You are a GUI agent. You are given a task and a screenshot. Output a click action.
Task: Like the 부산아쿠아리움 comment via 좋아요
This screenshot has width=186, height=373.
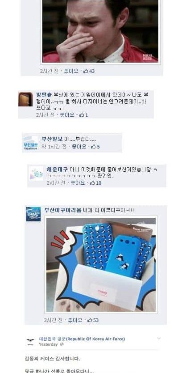(75, 320)
